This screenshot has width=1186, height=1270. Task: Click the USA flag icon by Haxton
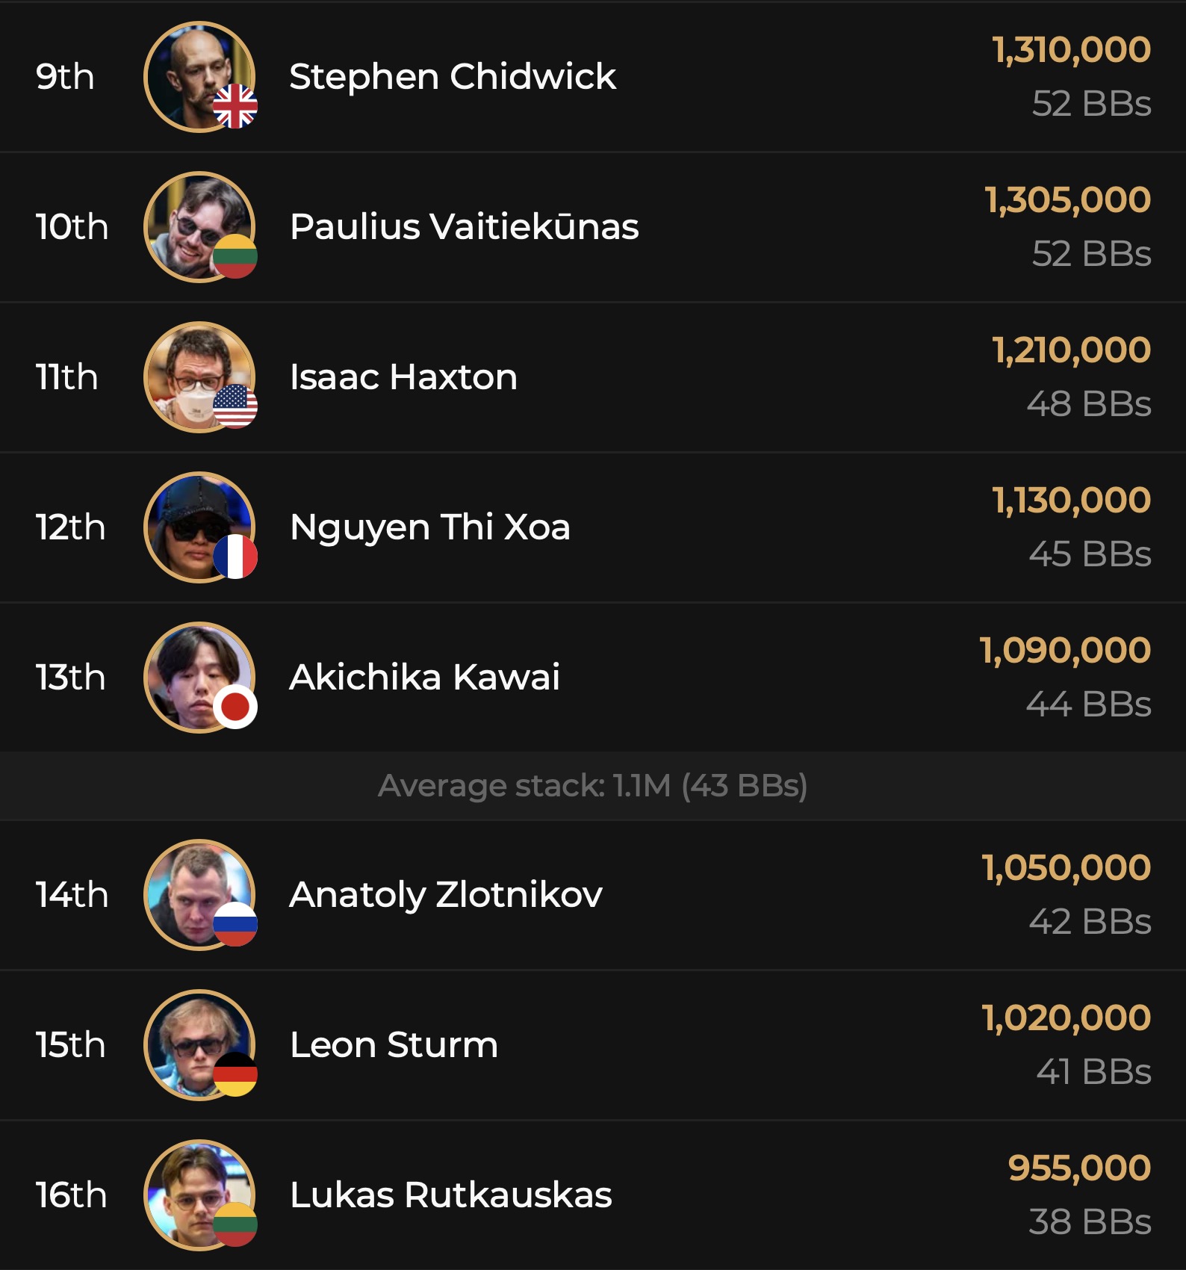tap(235, 406)
